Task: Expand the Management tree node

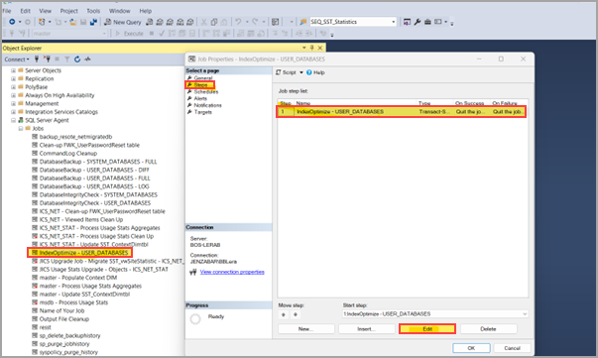Action: click(x=13, y=104)
